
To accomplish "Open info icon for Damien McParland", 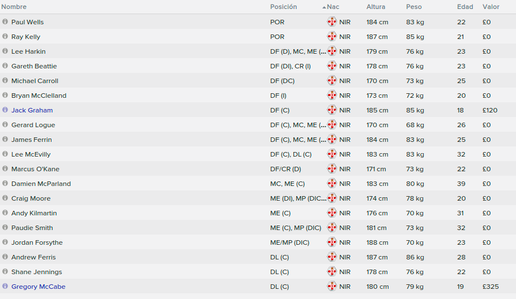I will (x=5, y=184).
